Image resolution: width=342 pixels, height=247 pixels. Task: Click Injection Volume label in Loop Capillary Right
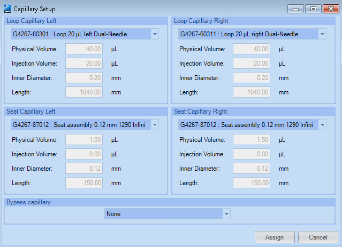point(202,63)
